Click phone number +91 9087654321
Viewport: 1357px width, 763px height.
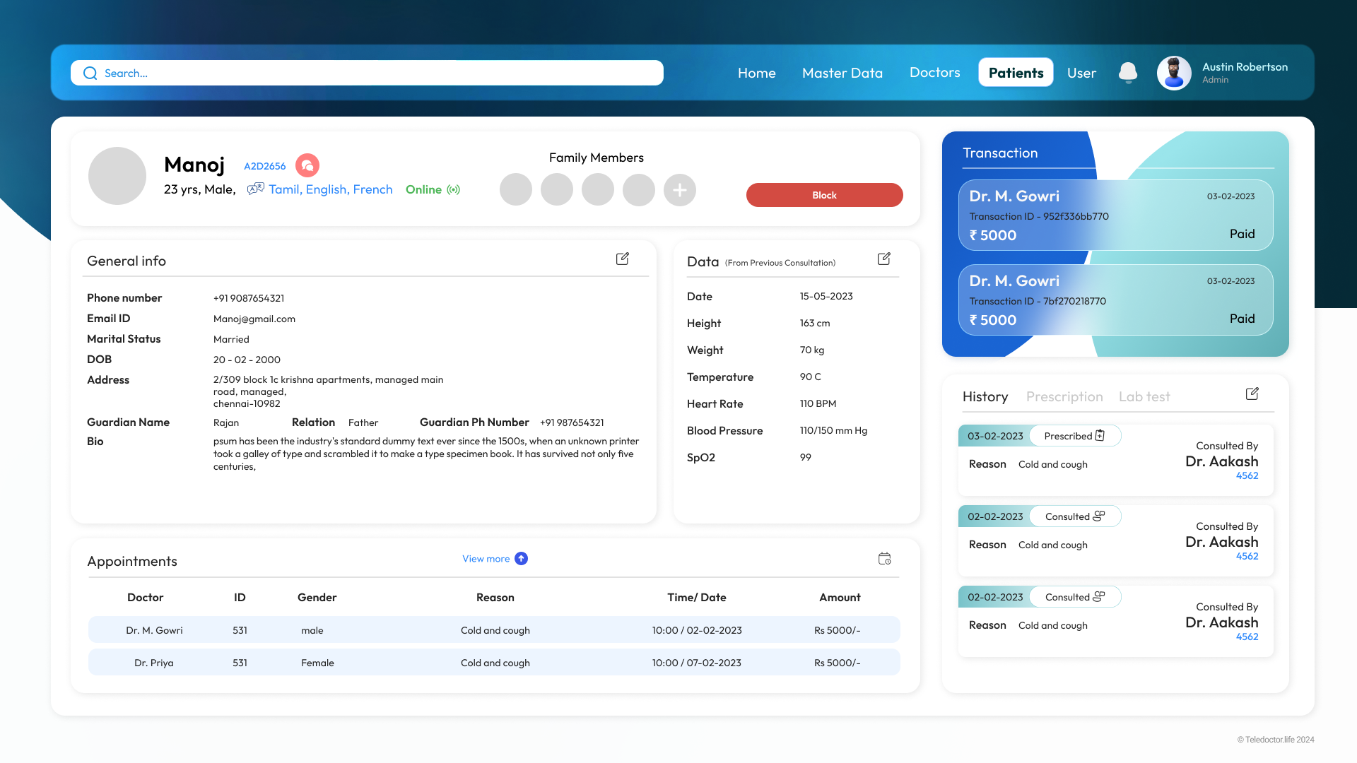point(249,299)
